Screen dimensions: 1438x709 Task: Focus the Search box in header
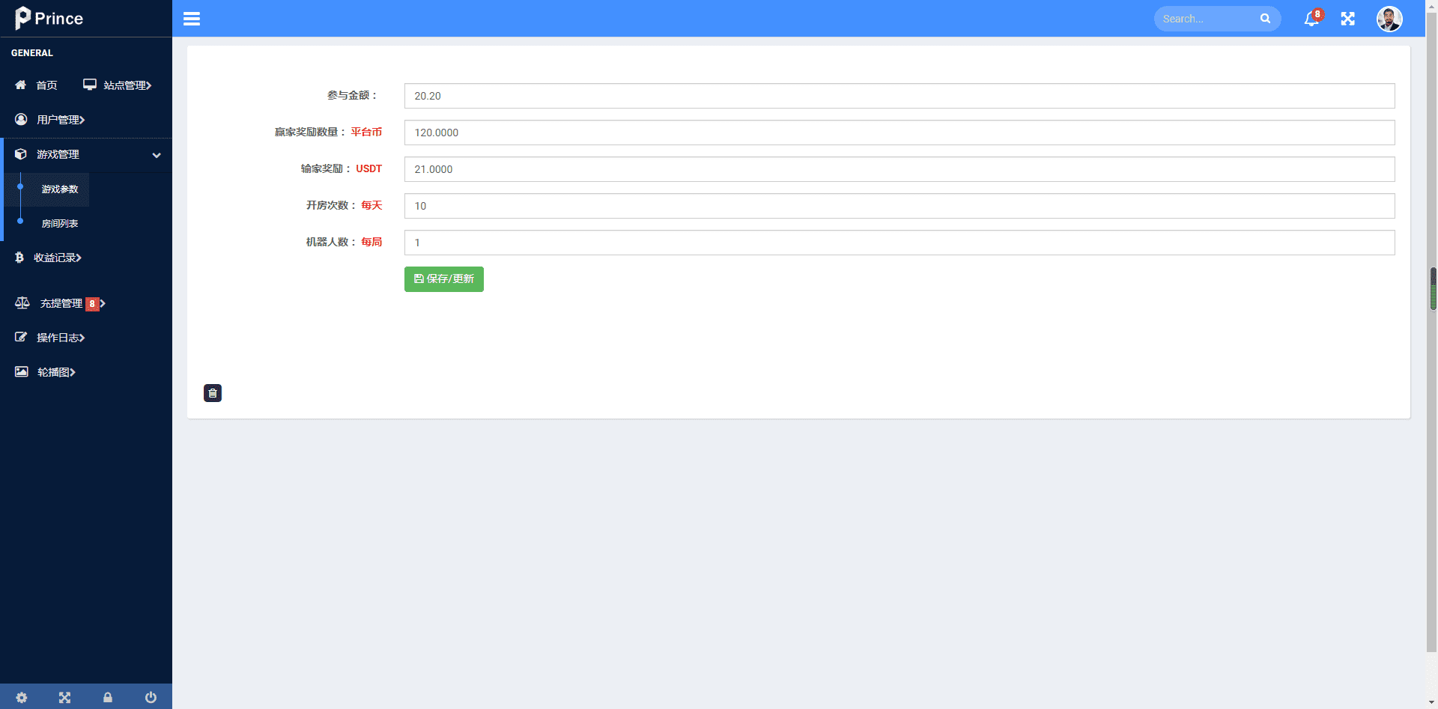tap(1206, 19)
